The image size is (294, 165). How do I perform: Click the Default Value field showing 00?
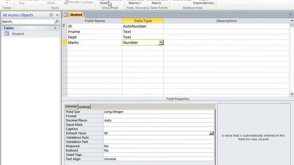pos(156,133)
